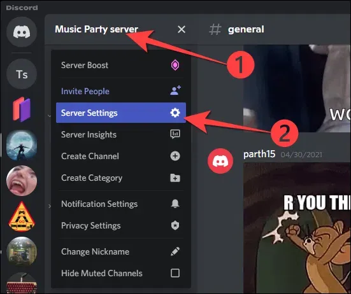This screenshot has height=294, width=351.
Task: Click the Server Settings gear icon
Action: tap(175, 113)
